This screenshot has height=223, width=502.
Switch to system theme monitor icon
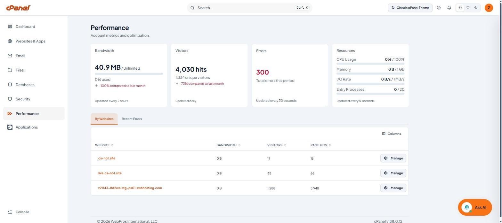point(468,8)
